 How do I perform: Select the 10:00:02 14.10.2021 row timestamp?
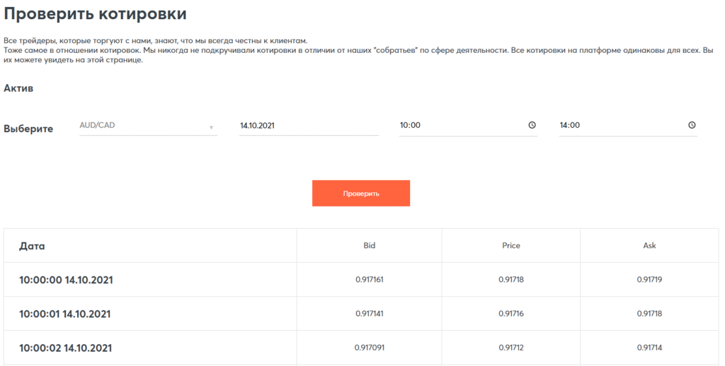point(66,348)
